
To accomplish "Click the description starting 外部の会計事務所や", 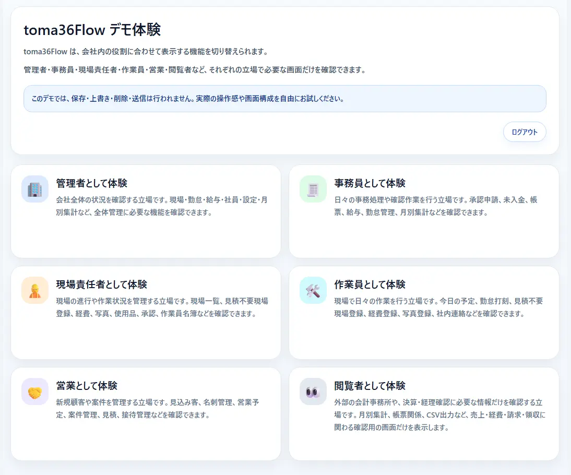I will coord(440,415).
